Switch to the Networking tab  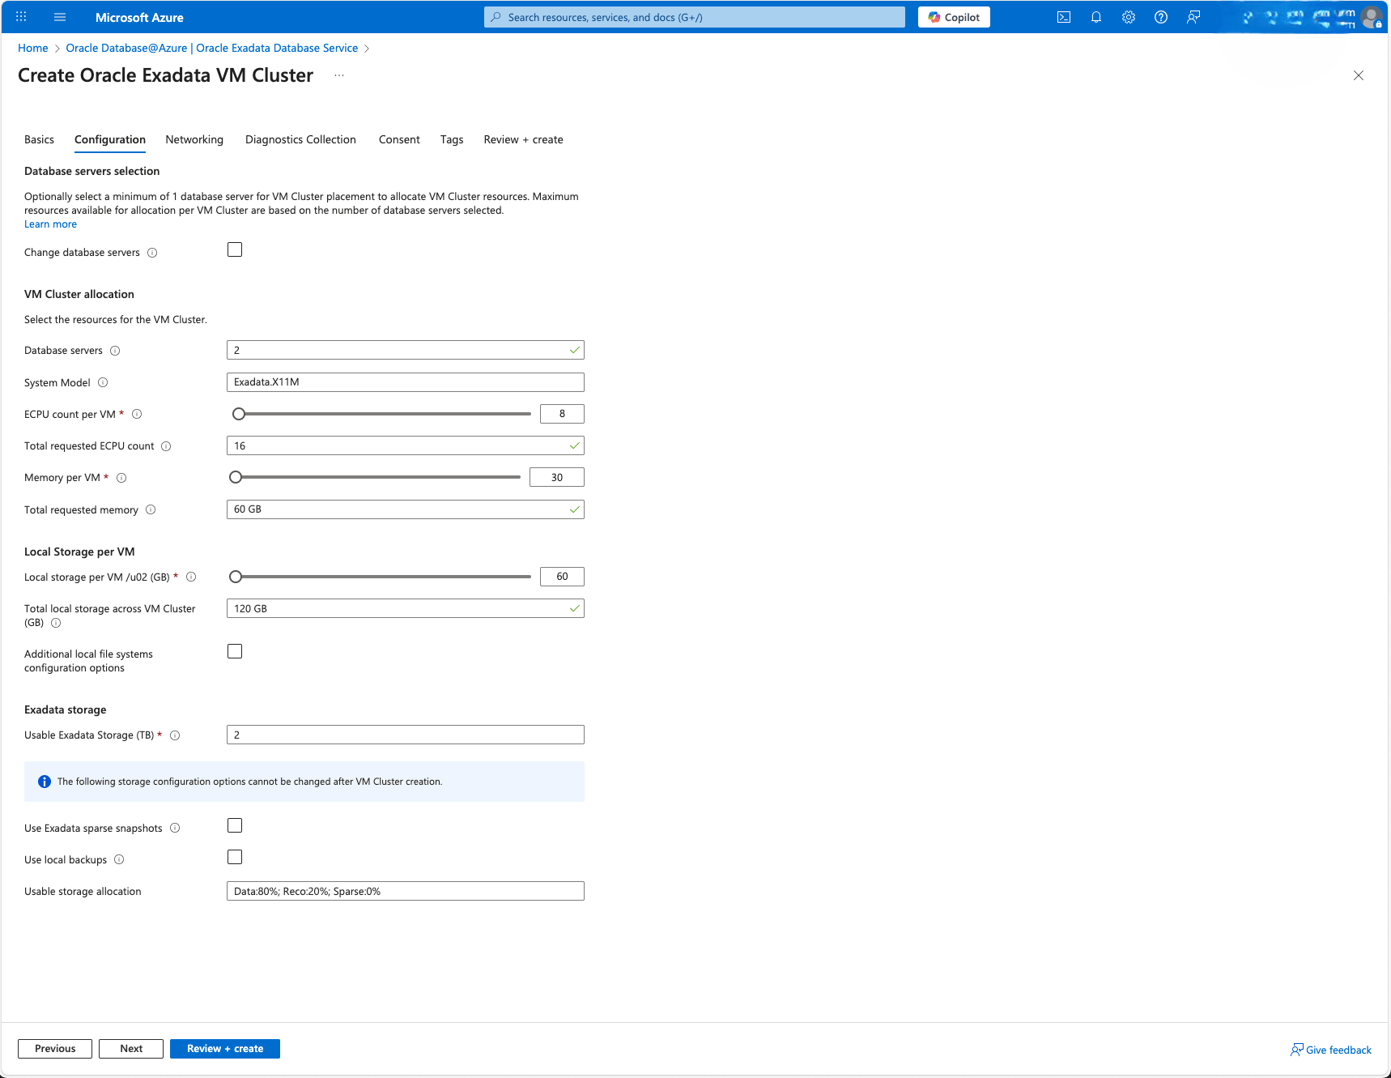194,139
